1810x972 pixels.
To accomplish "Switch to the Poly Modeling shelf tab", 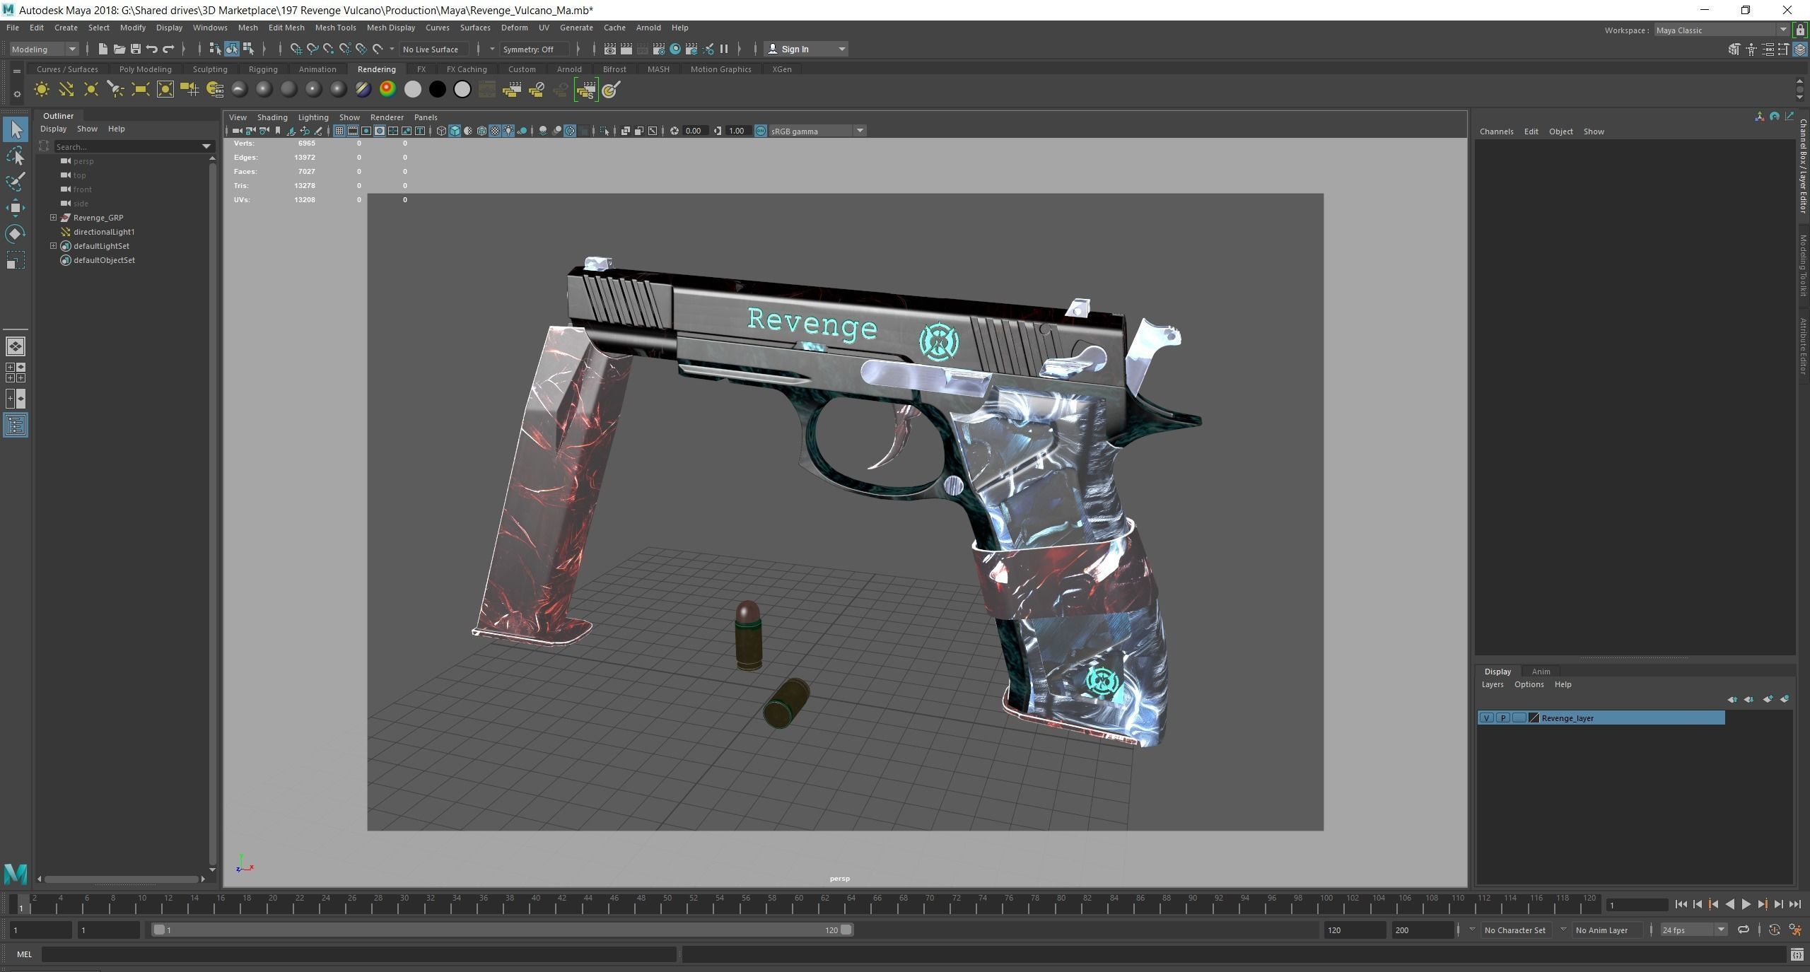I will [145, 69].
